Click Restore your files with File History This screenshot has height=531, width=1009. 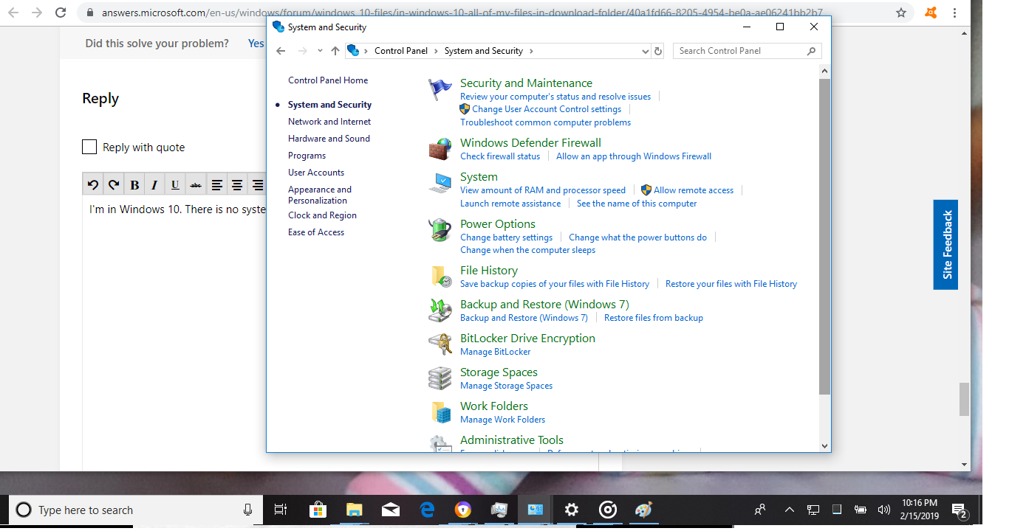(x=731, y=284)
